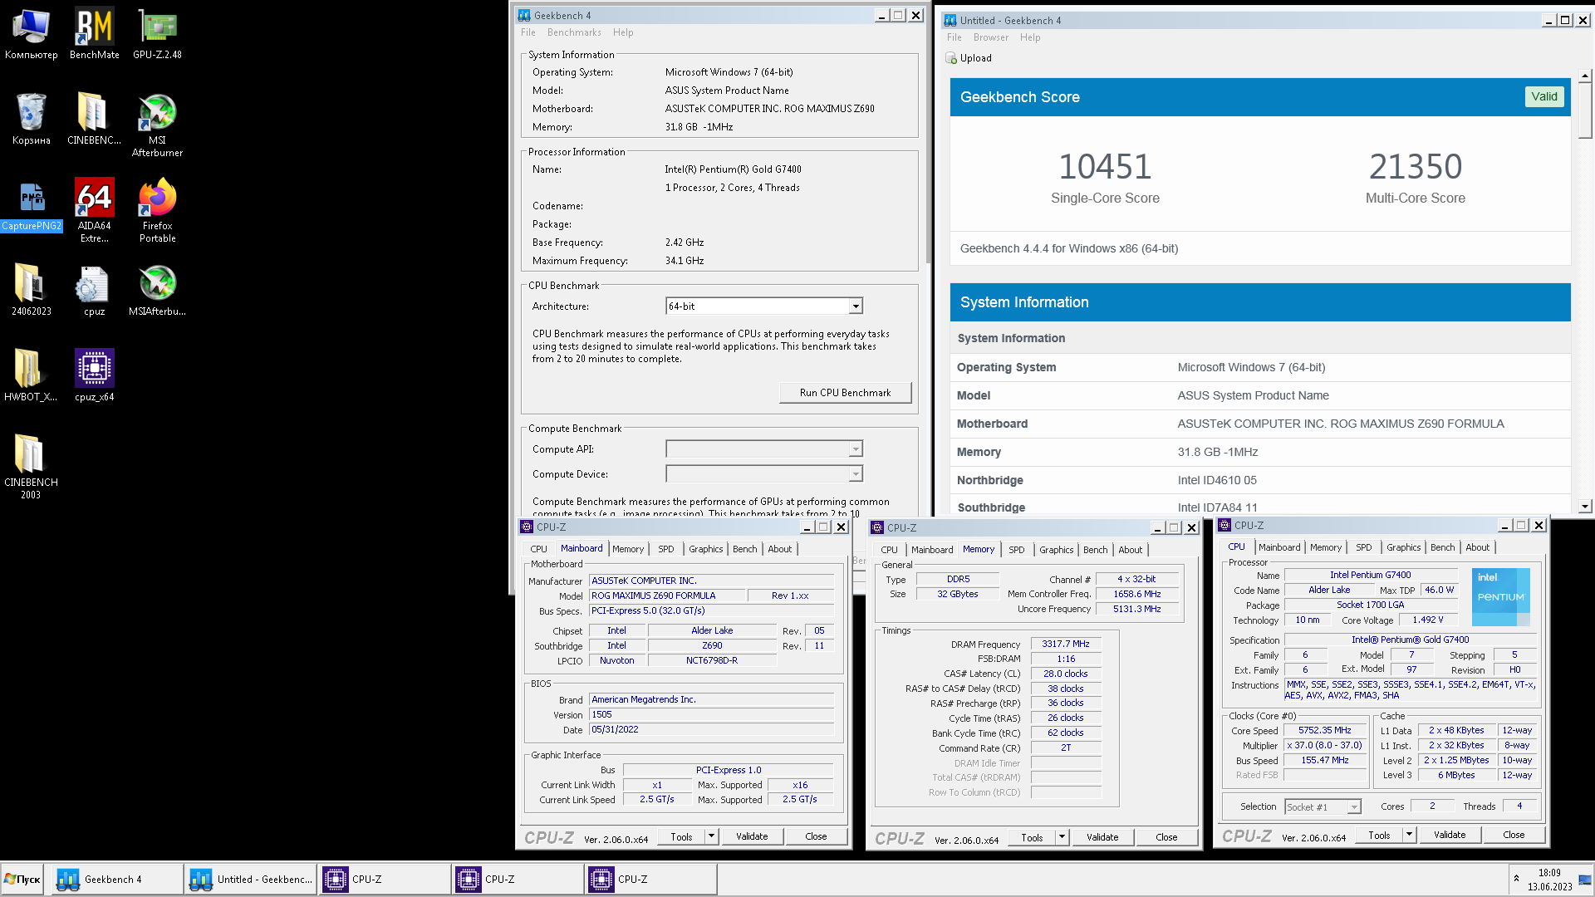Image resolution: width=1595 pixels, height=897 pixels.
Task: Click Geekbench 4 title bar icon
Action: click(x=523, y=15)
